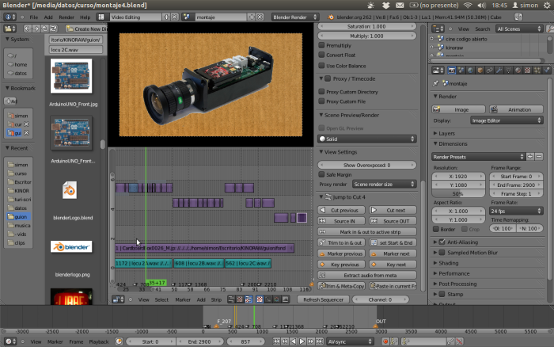Open the 24 fps frame rate dropdown
554x347 pixels.
(x=517, y=211)
